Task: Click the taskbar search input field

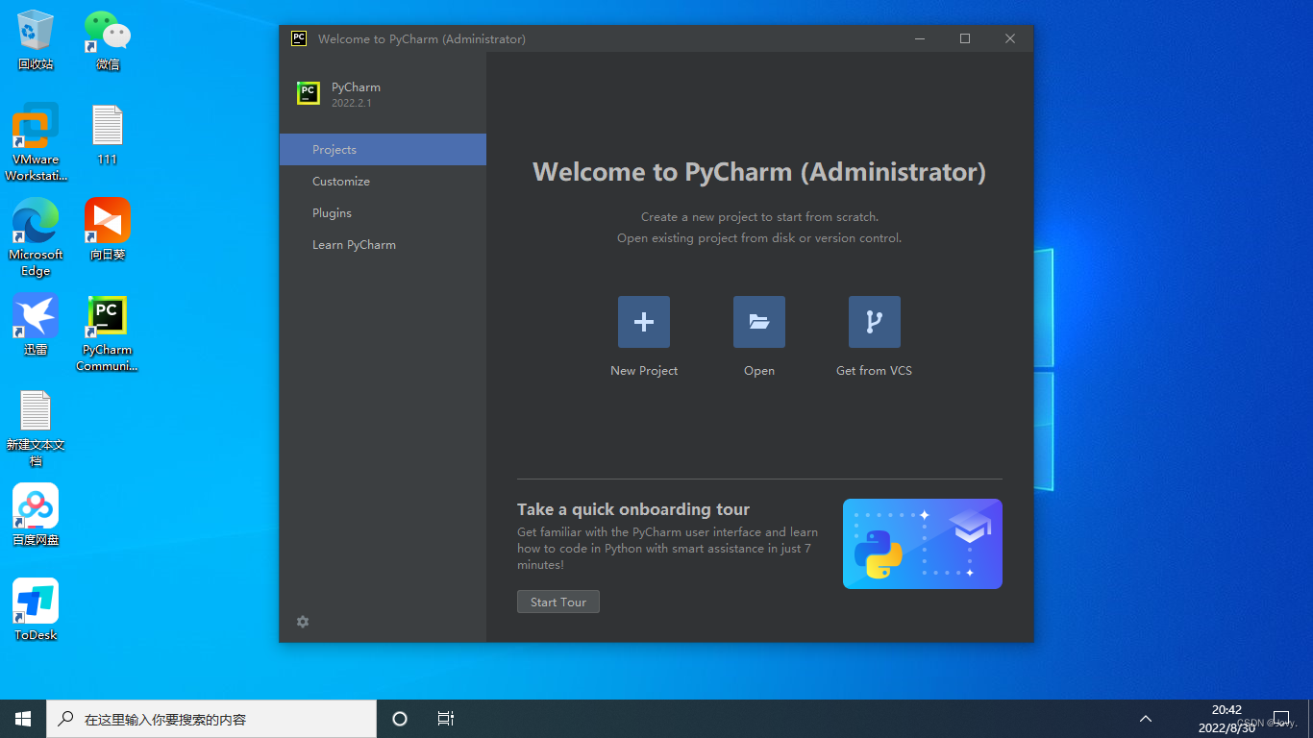Action: click(x=211, y=719)
